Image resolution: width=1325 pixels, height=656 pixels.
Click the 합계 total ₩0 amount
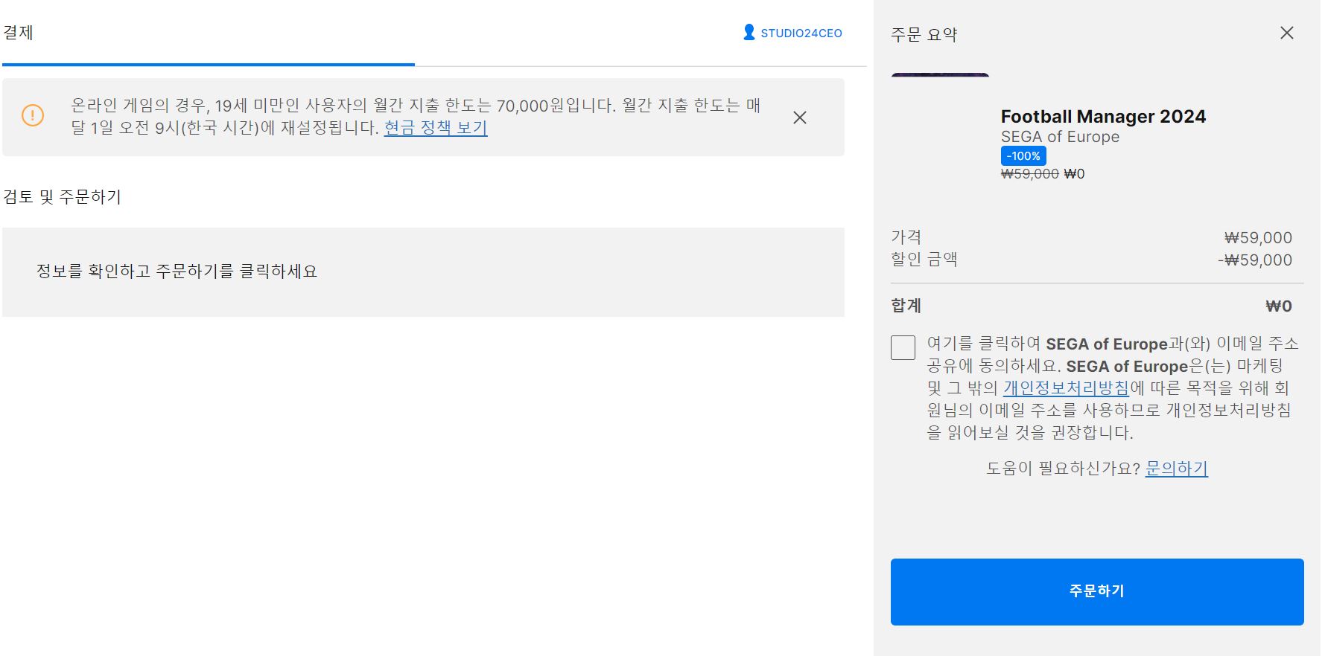(1279, 306)
